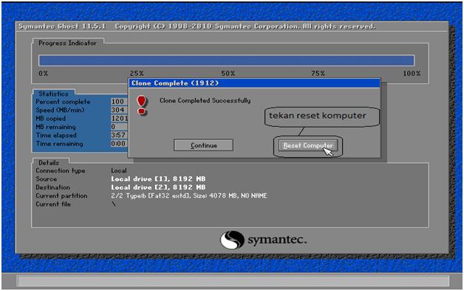The image size is (464, 291).
Task: Click the Connection type value 'Local'
Action: click(x=119, y=171)
